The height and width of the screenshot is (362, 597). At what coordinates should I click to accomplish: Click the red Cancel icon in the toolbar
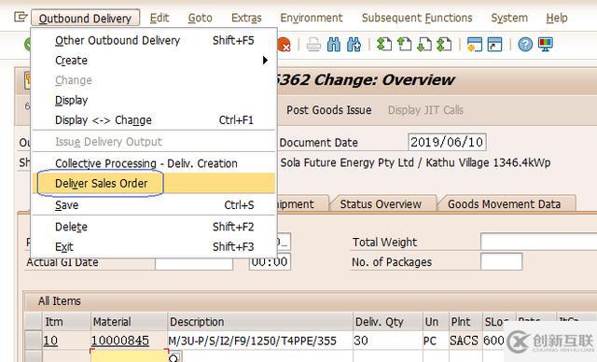[x=284, y=45]
